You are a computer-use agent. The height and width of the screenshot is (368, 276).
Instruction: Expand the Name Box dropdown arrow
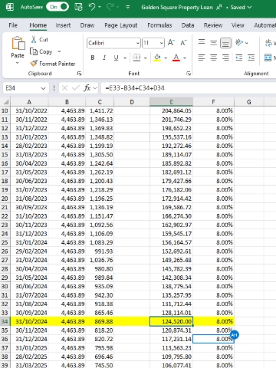(x=43, y=88)
